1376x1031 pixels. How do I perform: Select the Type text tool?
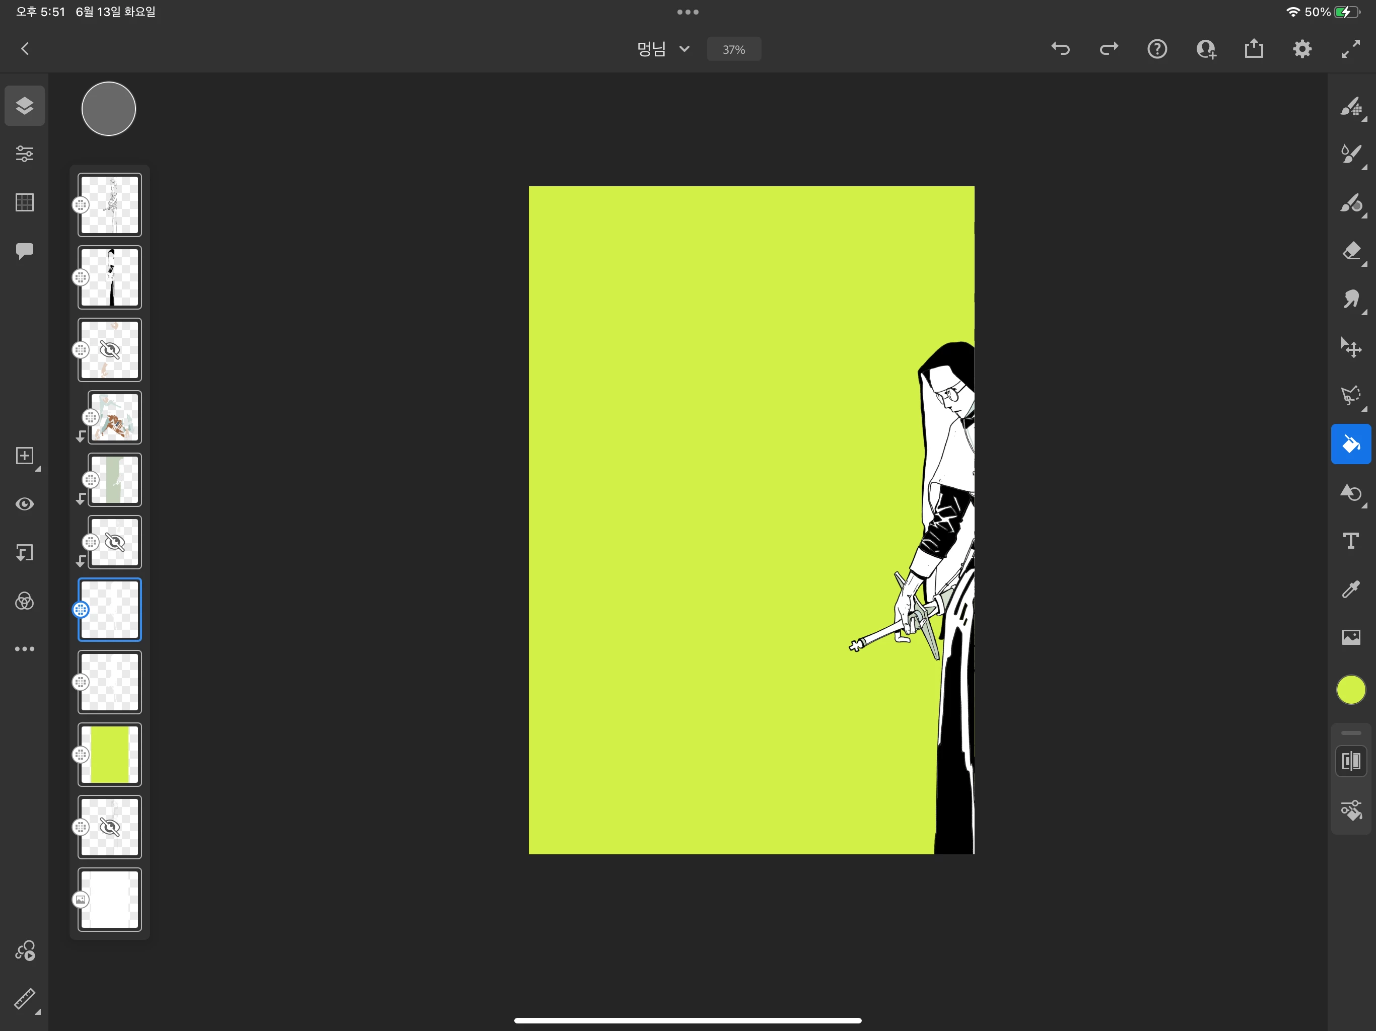pos(1350,541)
